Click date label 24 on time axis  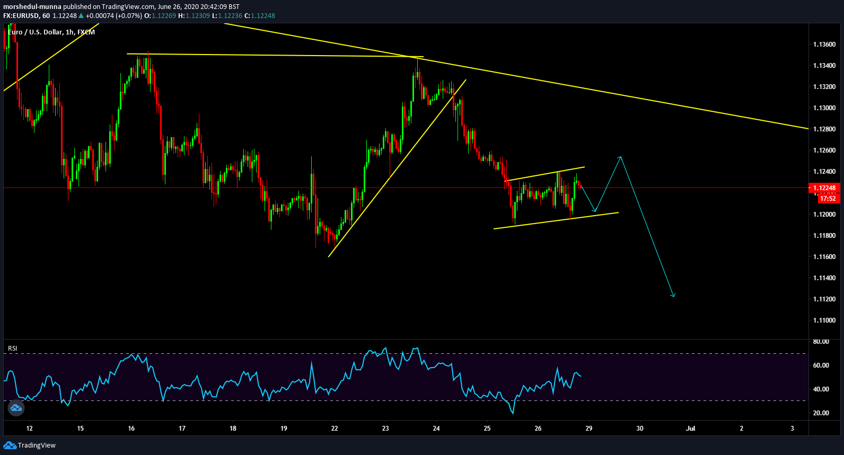click(436, 429)
